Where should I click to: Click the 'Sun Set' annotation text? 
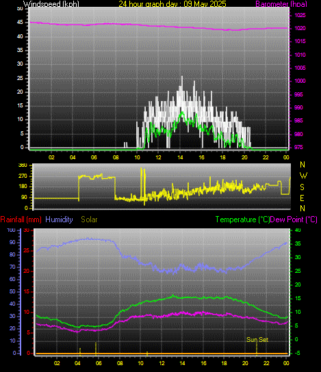pyautogui.click(x=257, y=340)
